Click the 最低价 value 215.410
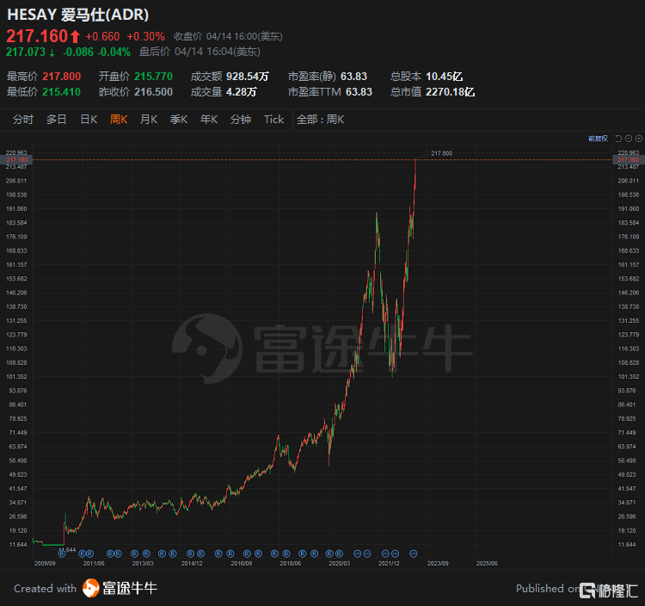 [62, 92]
